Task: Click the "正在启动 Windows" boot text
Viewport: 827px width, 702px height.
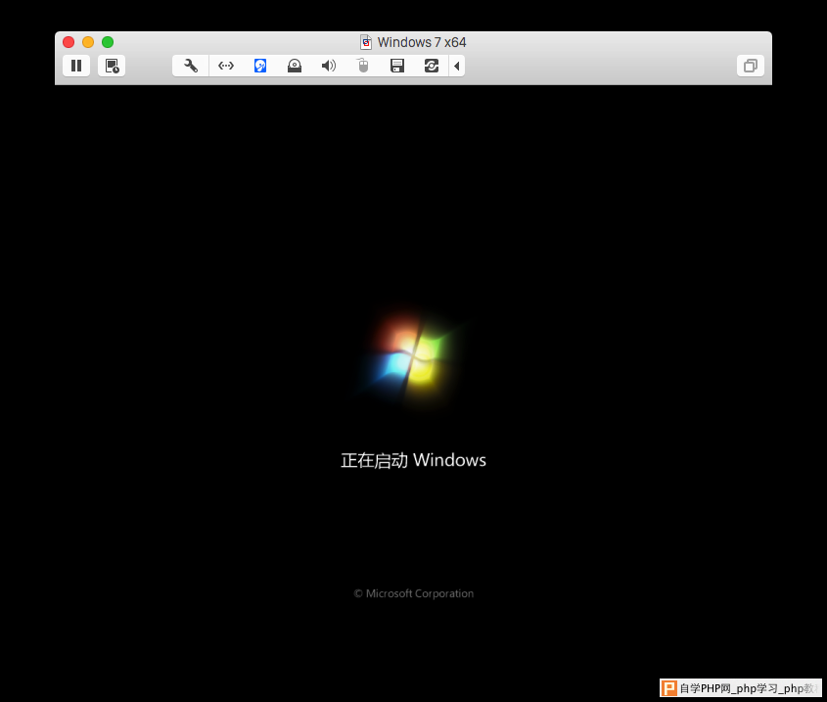Action: 413,460
